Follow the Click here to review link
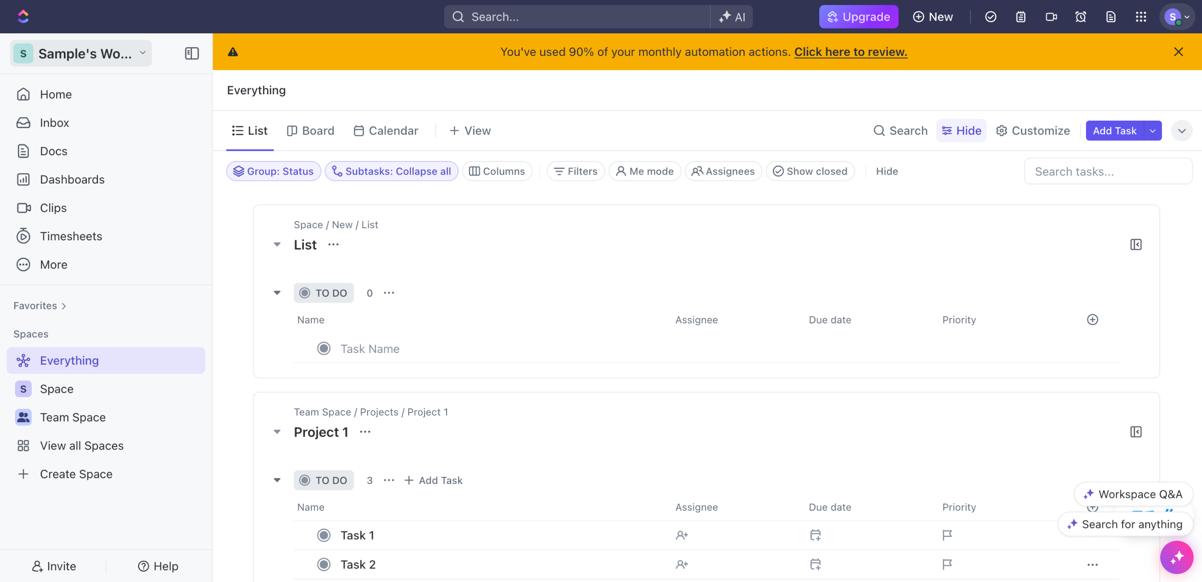Image resolution: width=1202 pixels, height=582 pixels. tap(850, 52)
